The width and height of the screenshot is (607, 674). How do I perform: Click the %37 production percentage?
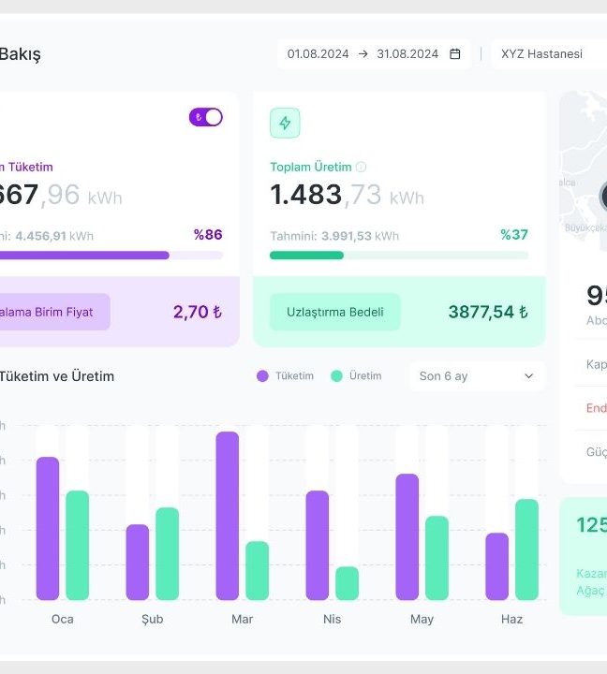tap(514, 235)
